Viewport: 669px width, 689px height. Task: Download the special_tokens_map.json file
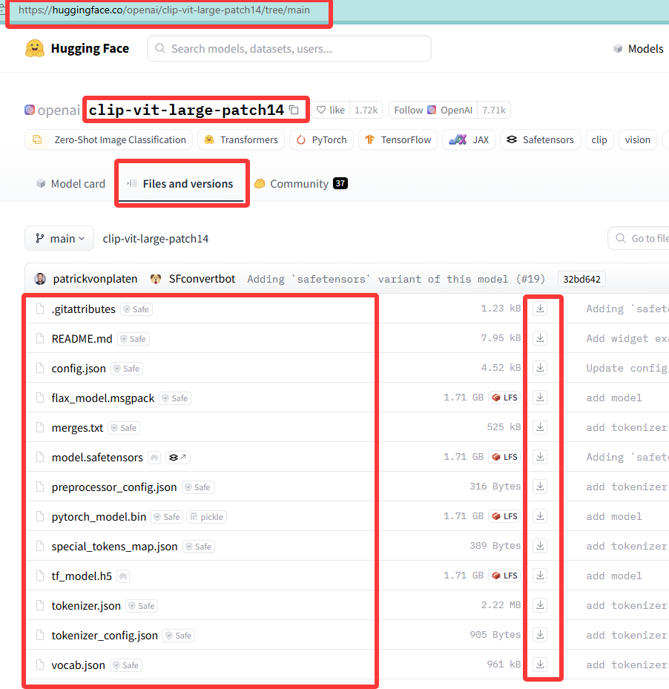(x=540, y=546)
